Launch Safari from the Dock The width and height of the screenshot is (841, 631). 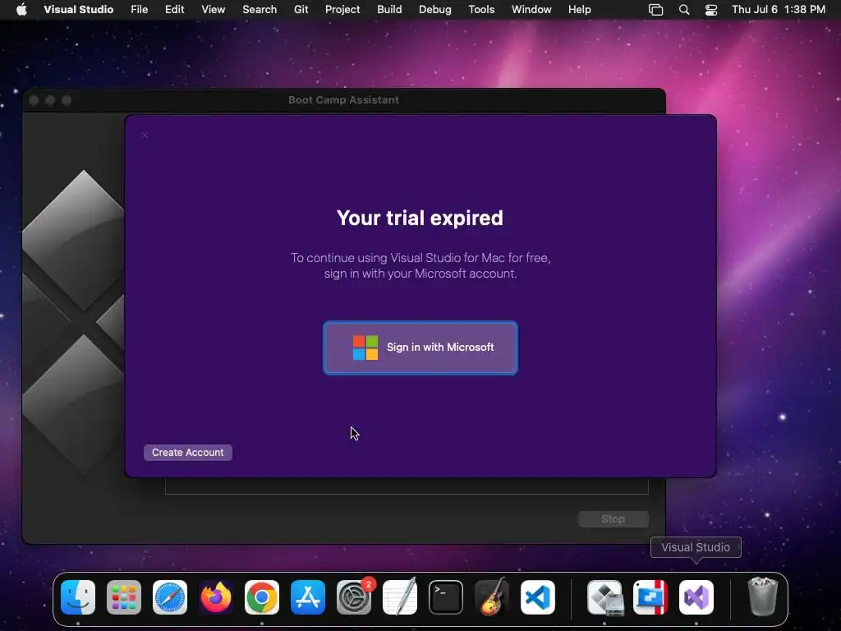(x=170, y=597)
